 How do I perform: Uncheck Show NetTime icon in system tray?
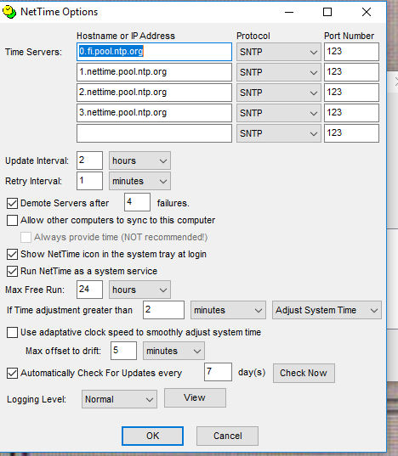tap(12, 254)
